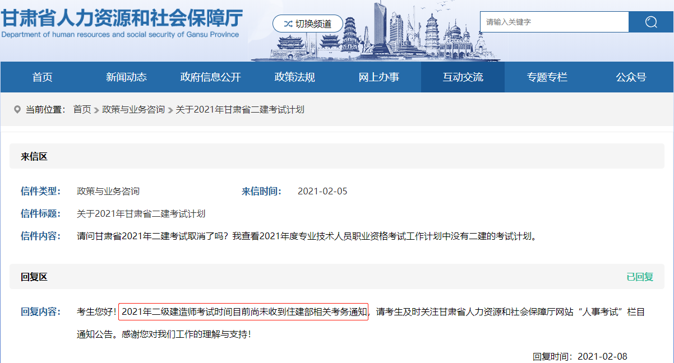Click the shuffle arrows icon in 切换频道 button
This screenshot has width=674, height=363.
coord(287,24)
